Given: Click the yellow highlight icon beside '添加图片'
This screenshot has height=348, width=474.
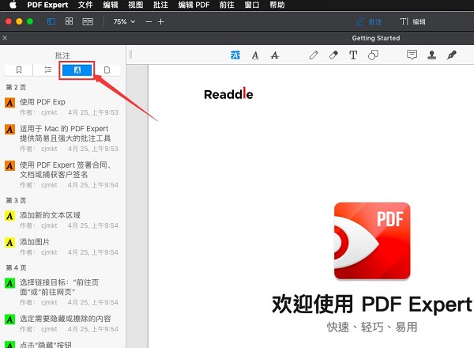Looking at the screenshot, I should 9,243.
